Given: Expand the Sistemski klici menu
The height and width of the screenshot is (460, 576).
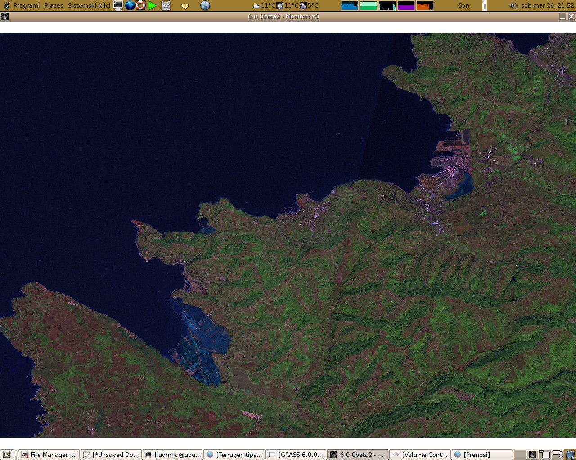Looking at the screenshot, I should pyautogui.click(x=89, y=5).
